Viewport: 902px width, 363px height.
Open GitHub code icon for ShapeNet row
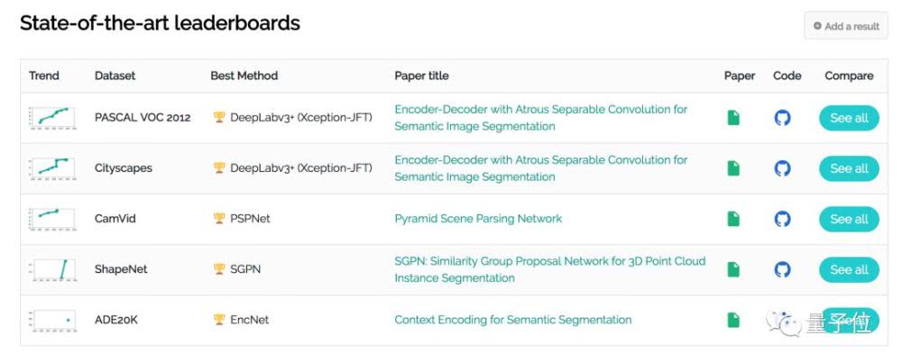tap(782, 269)
